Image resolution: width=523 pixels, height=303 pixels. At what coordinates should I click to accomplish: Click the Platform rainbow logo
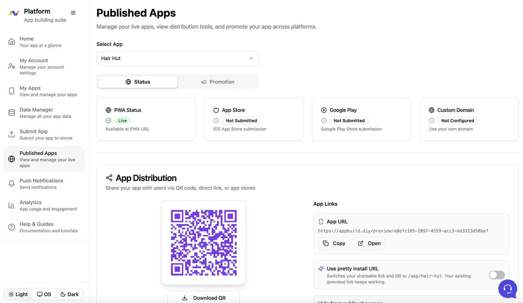pos(14,13)
